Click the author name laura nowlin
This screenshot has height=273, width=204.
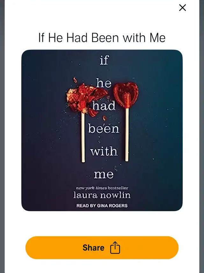102,195
